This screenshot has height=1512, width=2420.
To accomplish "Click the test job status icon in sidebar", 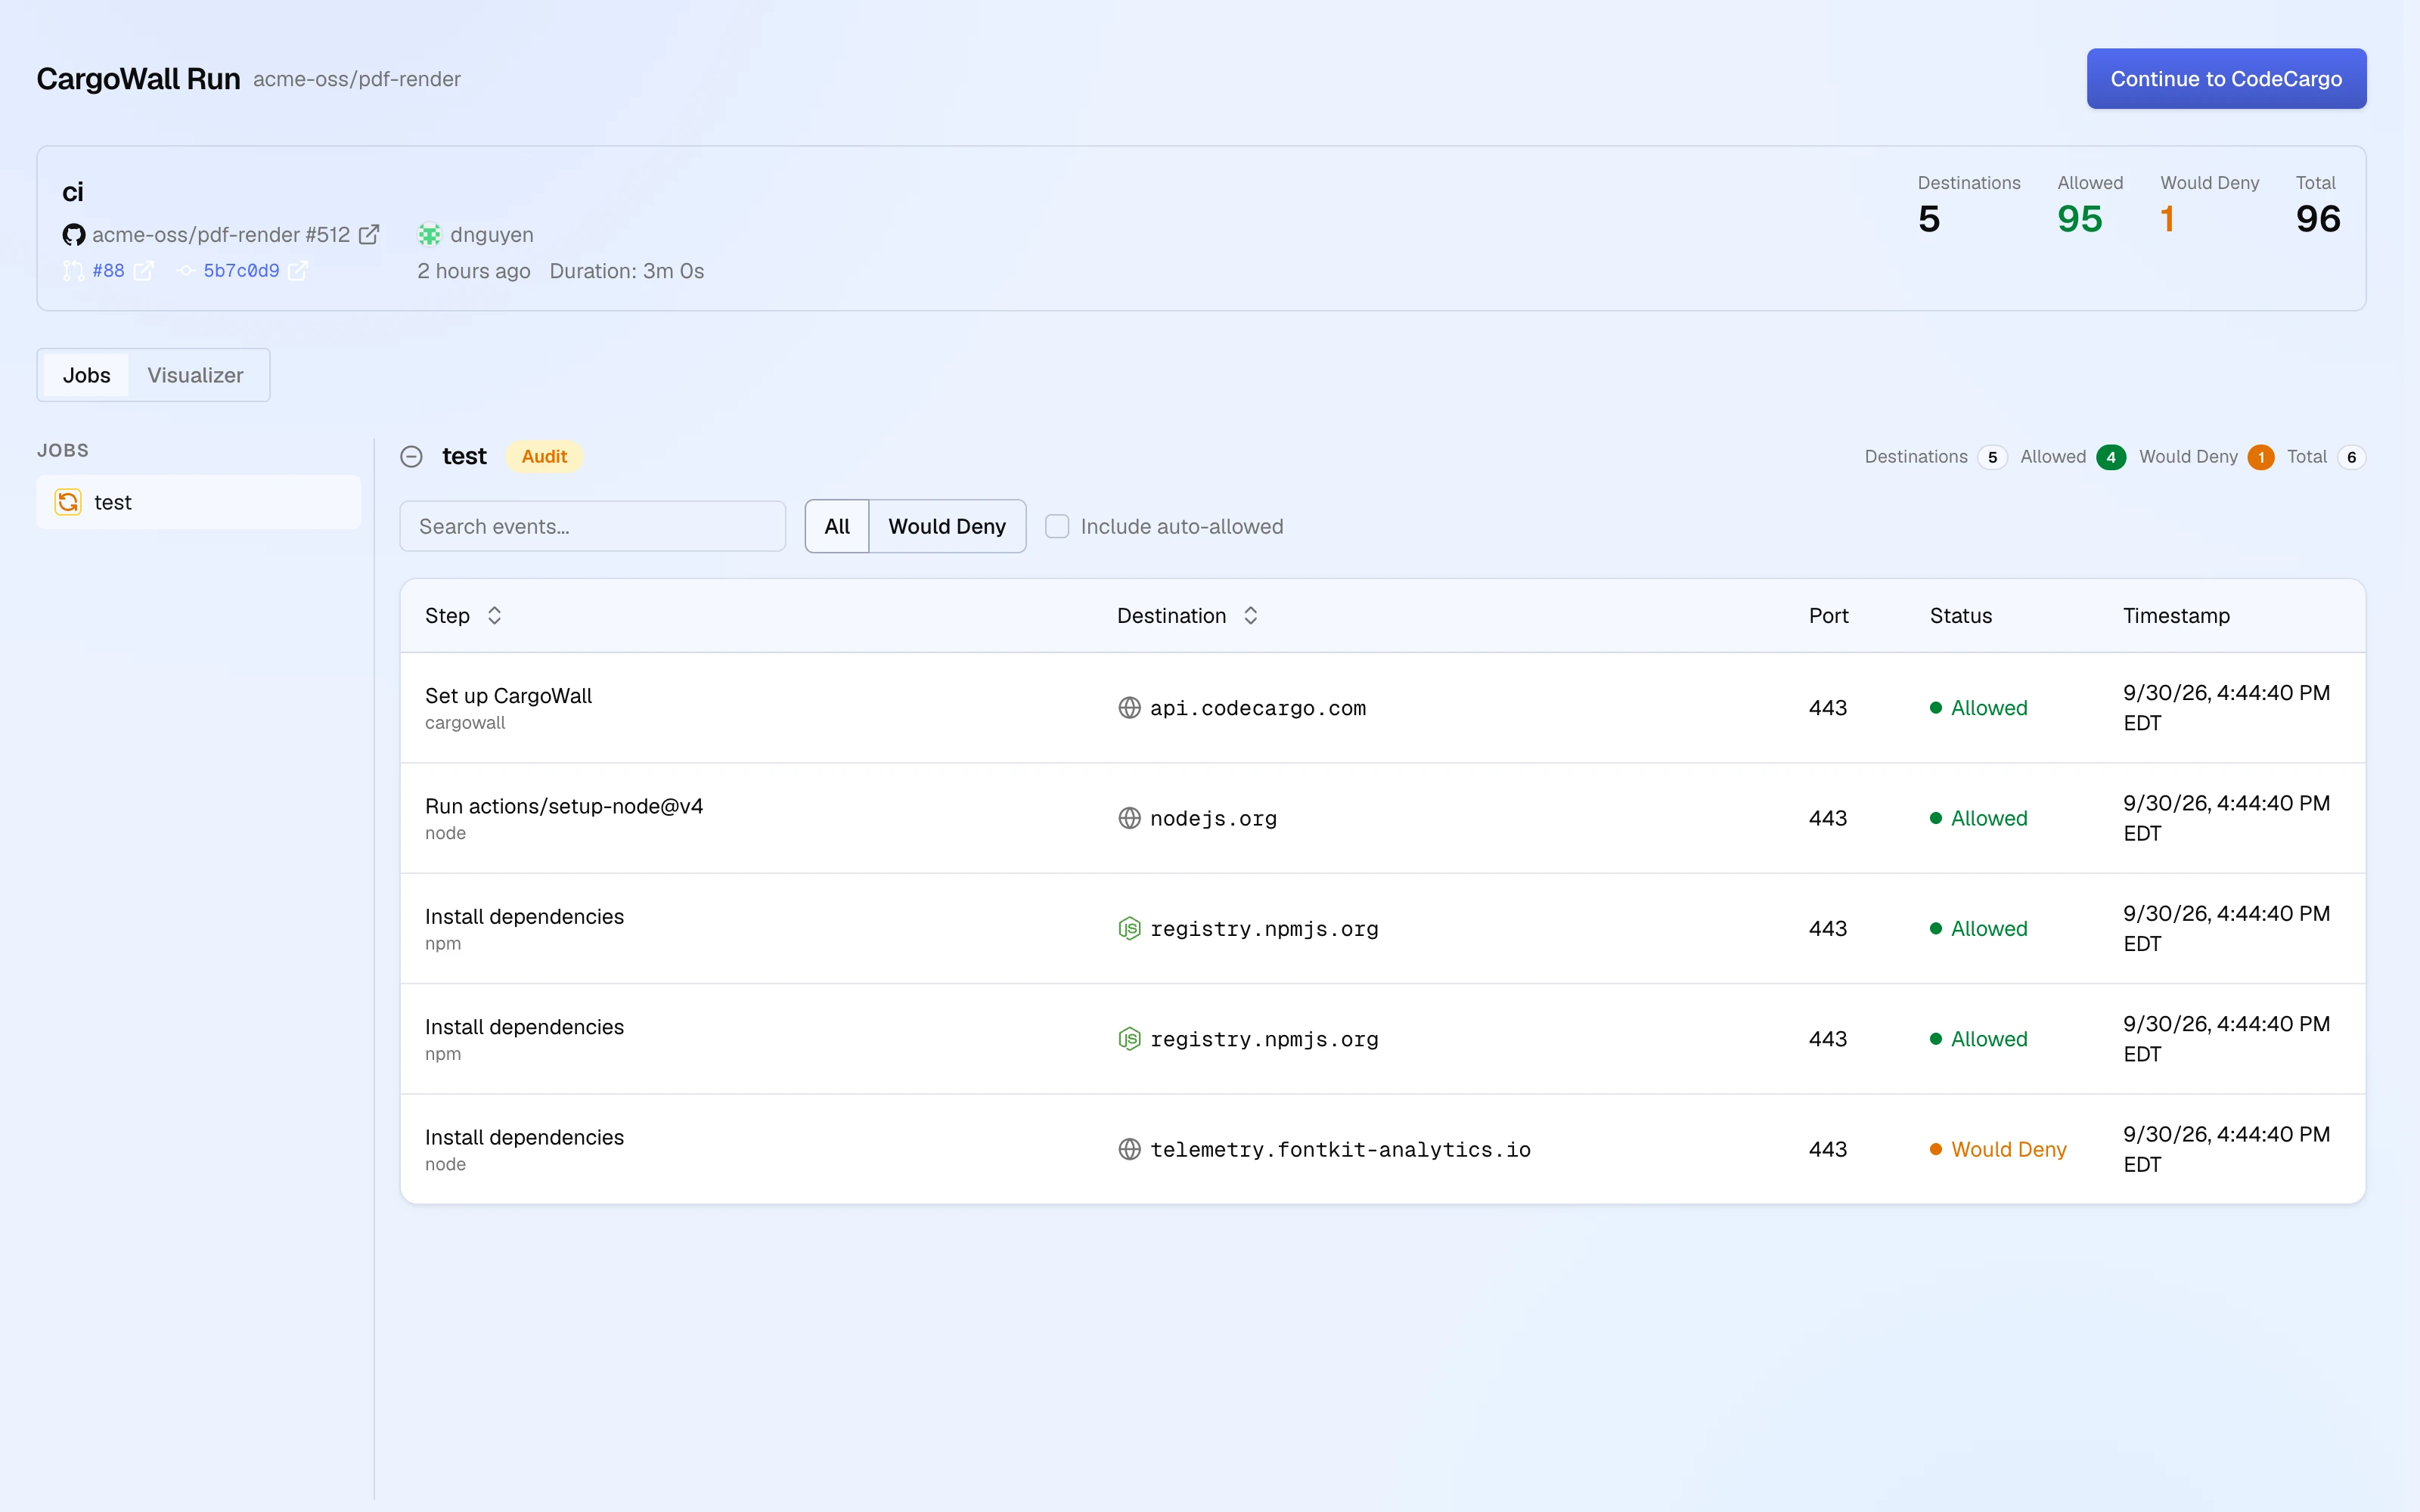I will (x=68, y=502).
